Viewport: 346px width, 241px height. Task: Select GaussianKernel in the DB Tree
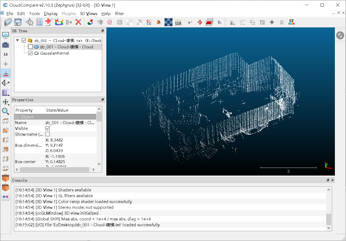[x=54, y=53]
